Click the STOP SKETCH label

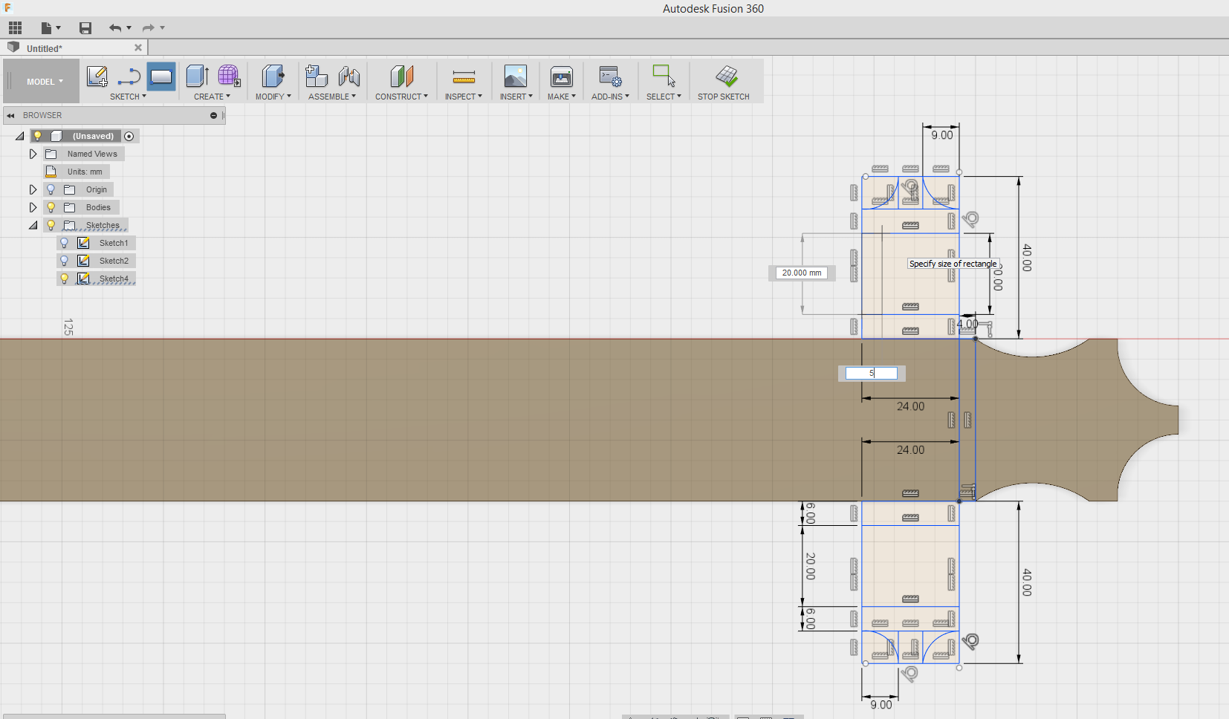(724, 97)
